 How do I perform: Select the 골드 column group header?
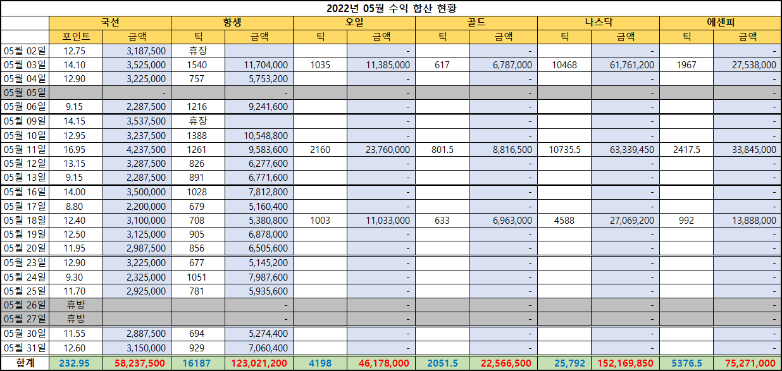(476, 23)
